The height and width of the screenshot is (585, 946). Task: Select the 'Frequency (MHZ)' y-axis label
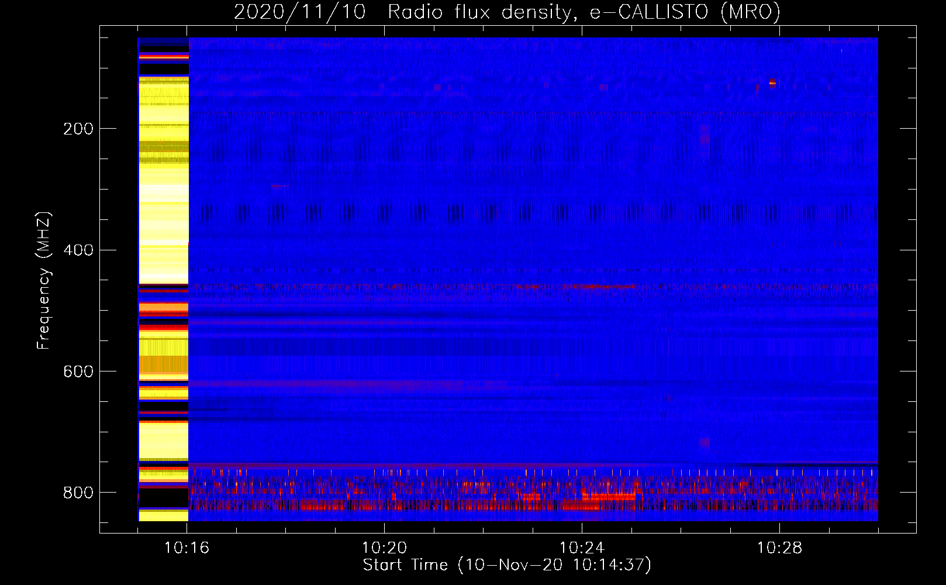44,281
